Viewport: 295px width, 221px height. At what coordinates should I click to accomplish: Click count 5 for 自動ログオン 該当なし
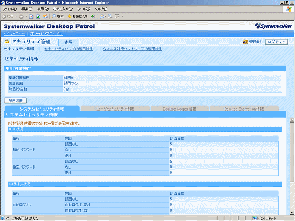coord(171,199)
